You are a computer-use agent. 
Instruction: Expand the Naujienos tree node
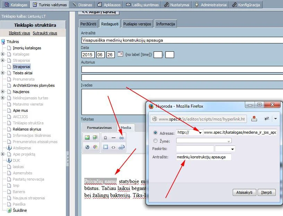(x=2, y=91)
